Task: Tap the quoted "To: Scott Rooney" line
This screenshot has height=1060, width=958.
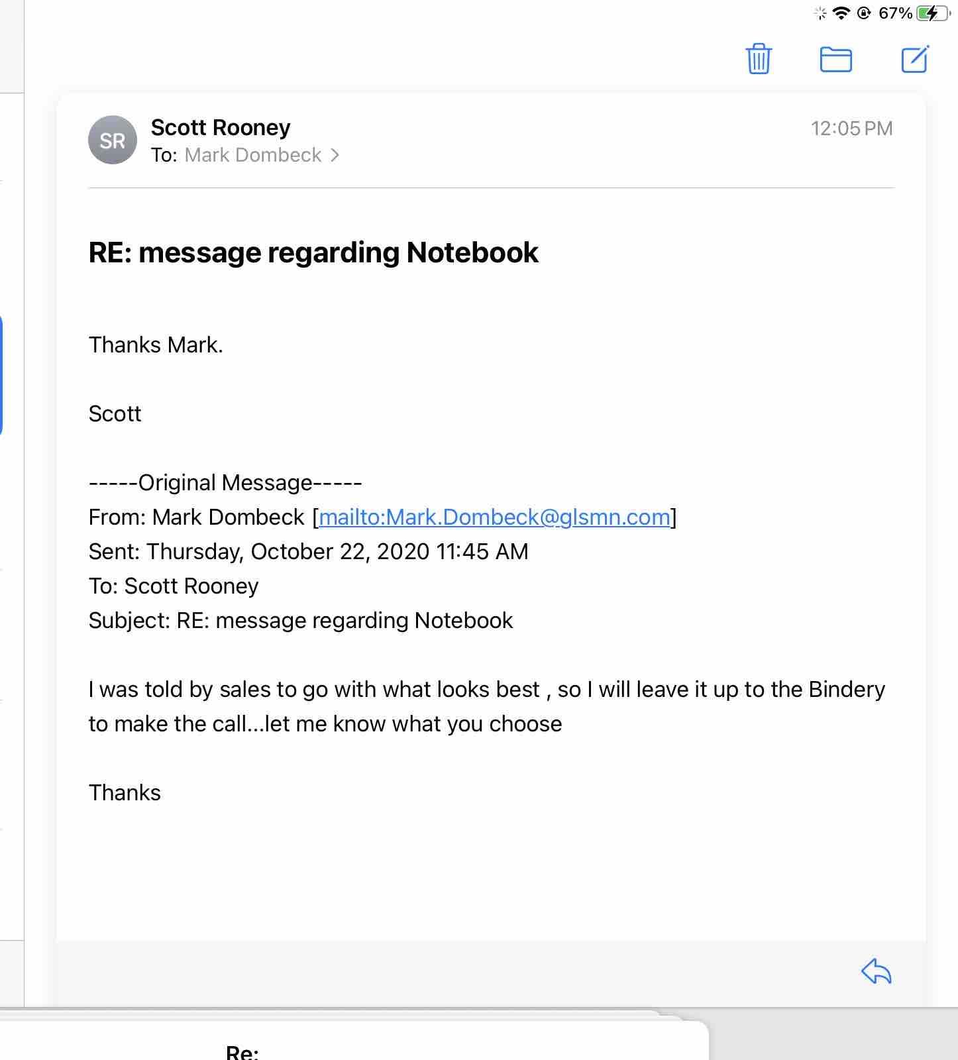Action: click(174, 586)
